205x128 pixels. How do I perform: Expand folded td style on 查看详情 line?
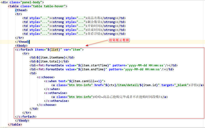(45, 34)
